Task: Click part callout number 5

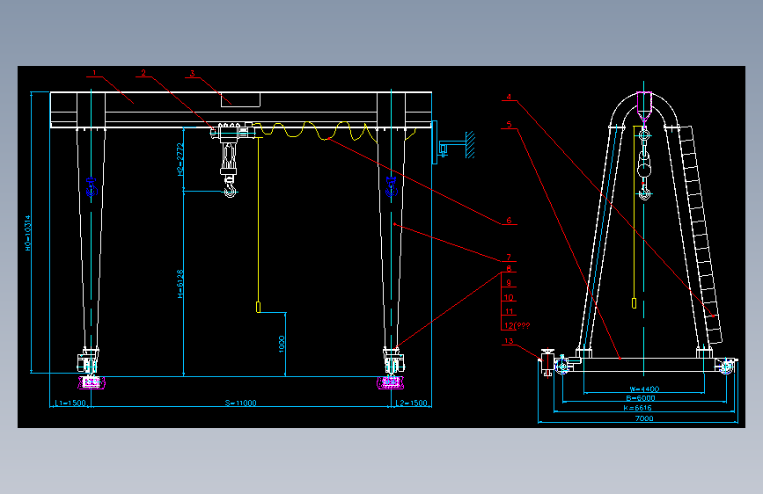Action: pyautogui.click(x=509, y=125)
